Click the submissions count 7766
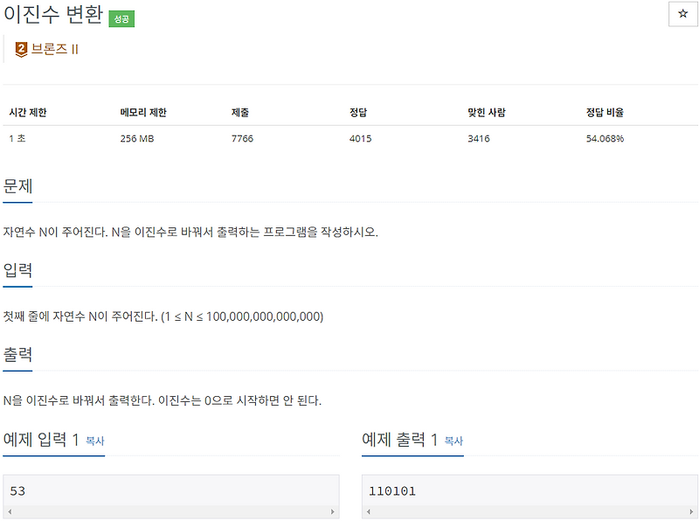Viewport: 699px width, 521px height. [242, 138]
